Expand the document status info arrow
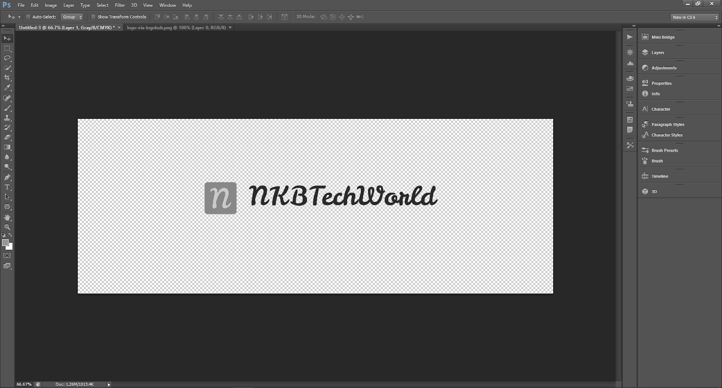The height and width of the screenshot is (388, 722). click(x=109, y=384)
